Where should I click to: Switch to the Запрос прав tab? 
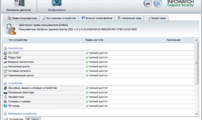tap(156, 18)
